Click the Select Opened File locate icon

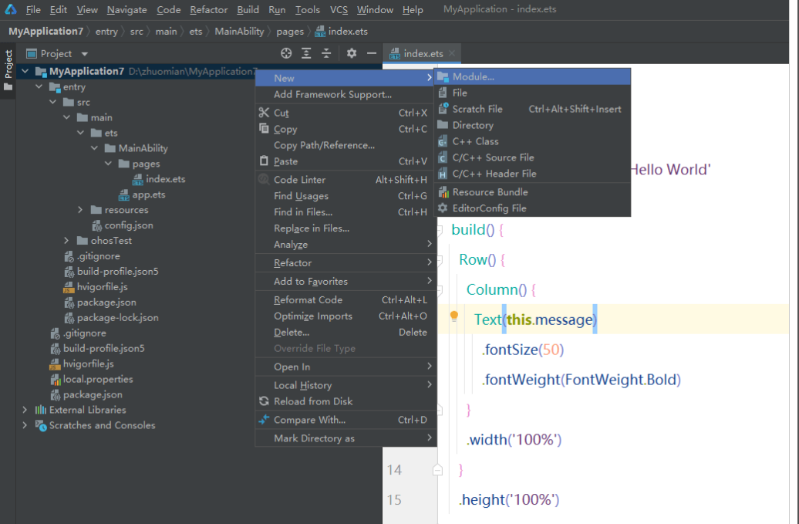[286, 53]
